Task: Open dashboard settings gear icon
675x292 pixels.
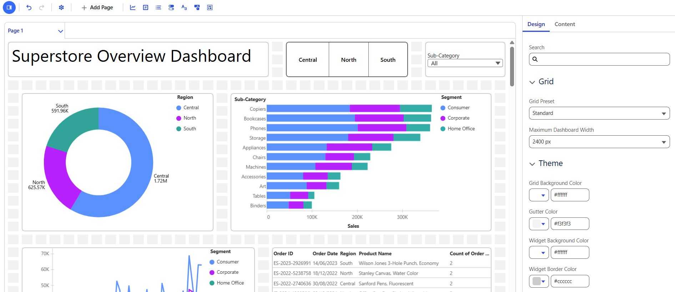Action: [61, 7]
